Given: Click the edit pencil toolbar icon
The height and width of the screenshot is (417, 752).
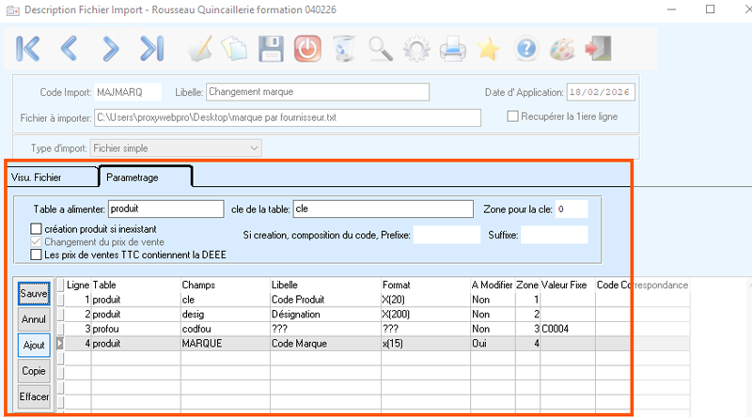Looking at the screenshot, I should coord(199,49).
